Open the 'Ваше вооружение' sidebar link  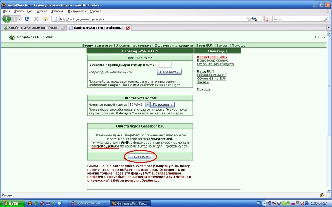click(x=212, y=61)
